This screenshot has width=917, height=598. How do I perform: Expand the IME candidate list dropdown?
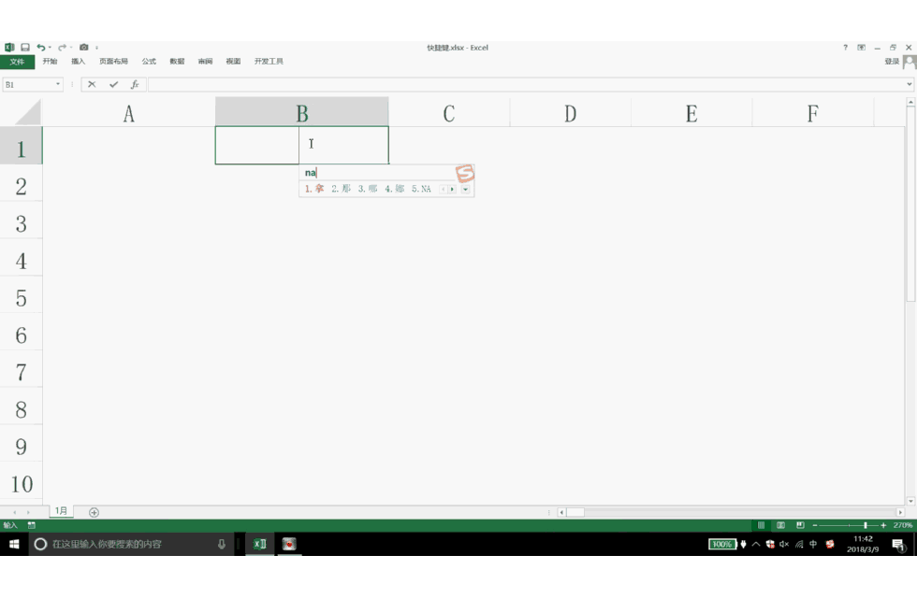[466, 189]
